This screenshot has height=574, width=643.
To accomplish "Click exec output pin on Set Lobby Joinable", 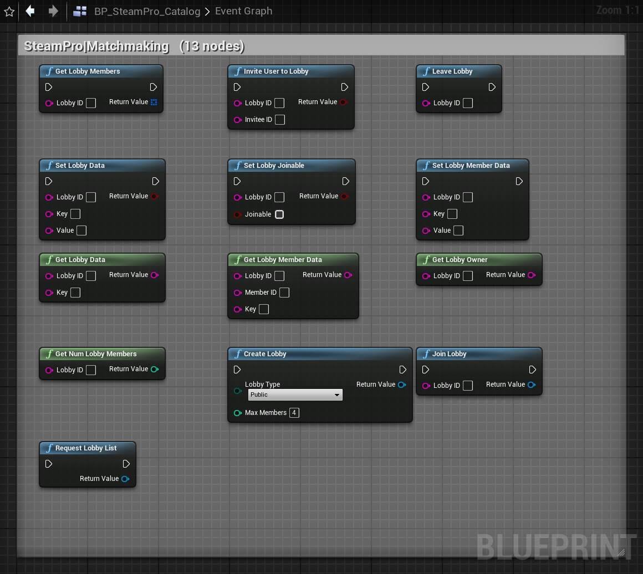I will 346,181.
